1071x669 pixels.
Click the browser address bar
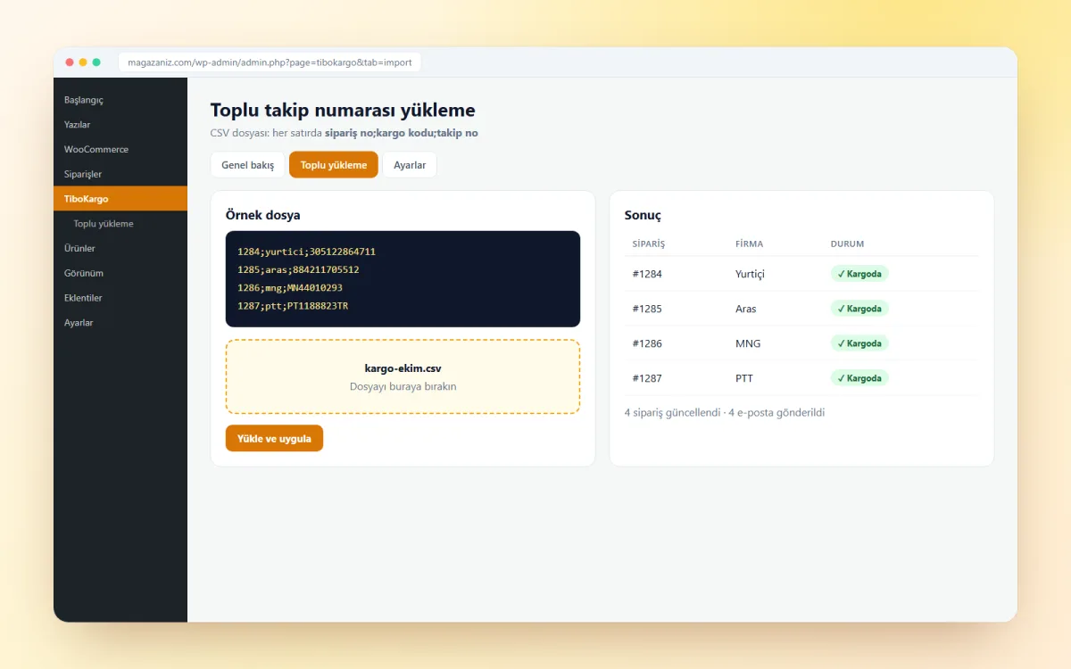(270, 62)
